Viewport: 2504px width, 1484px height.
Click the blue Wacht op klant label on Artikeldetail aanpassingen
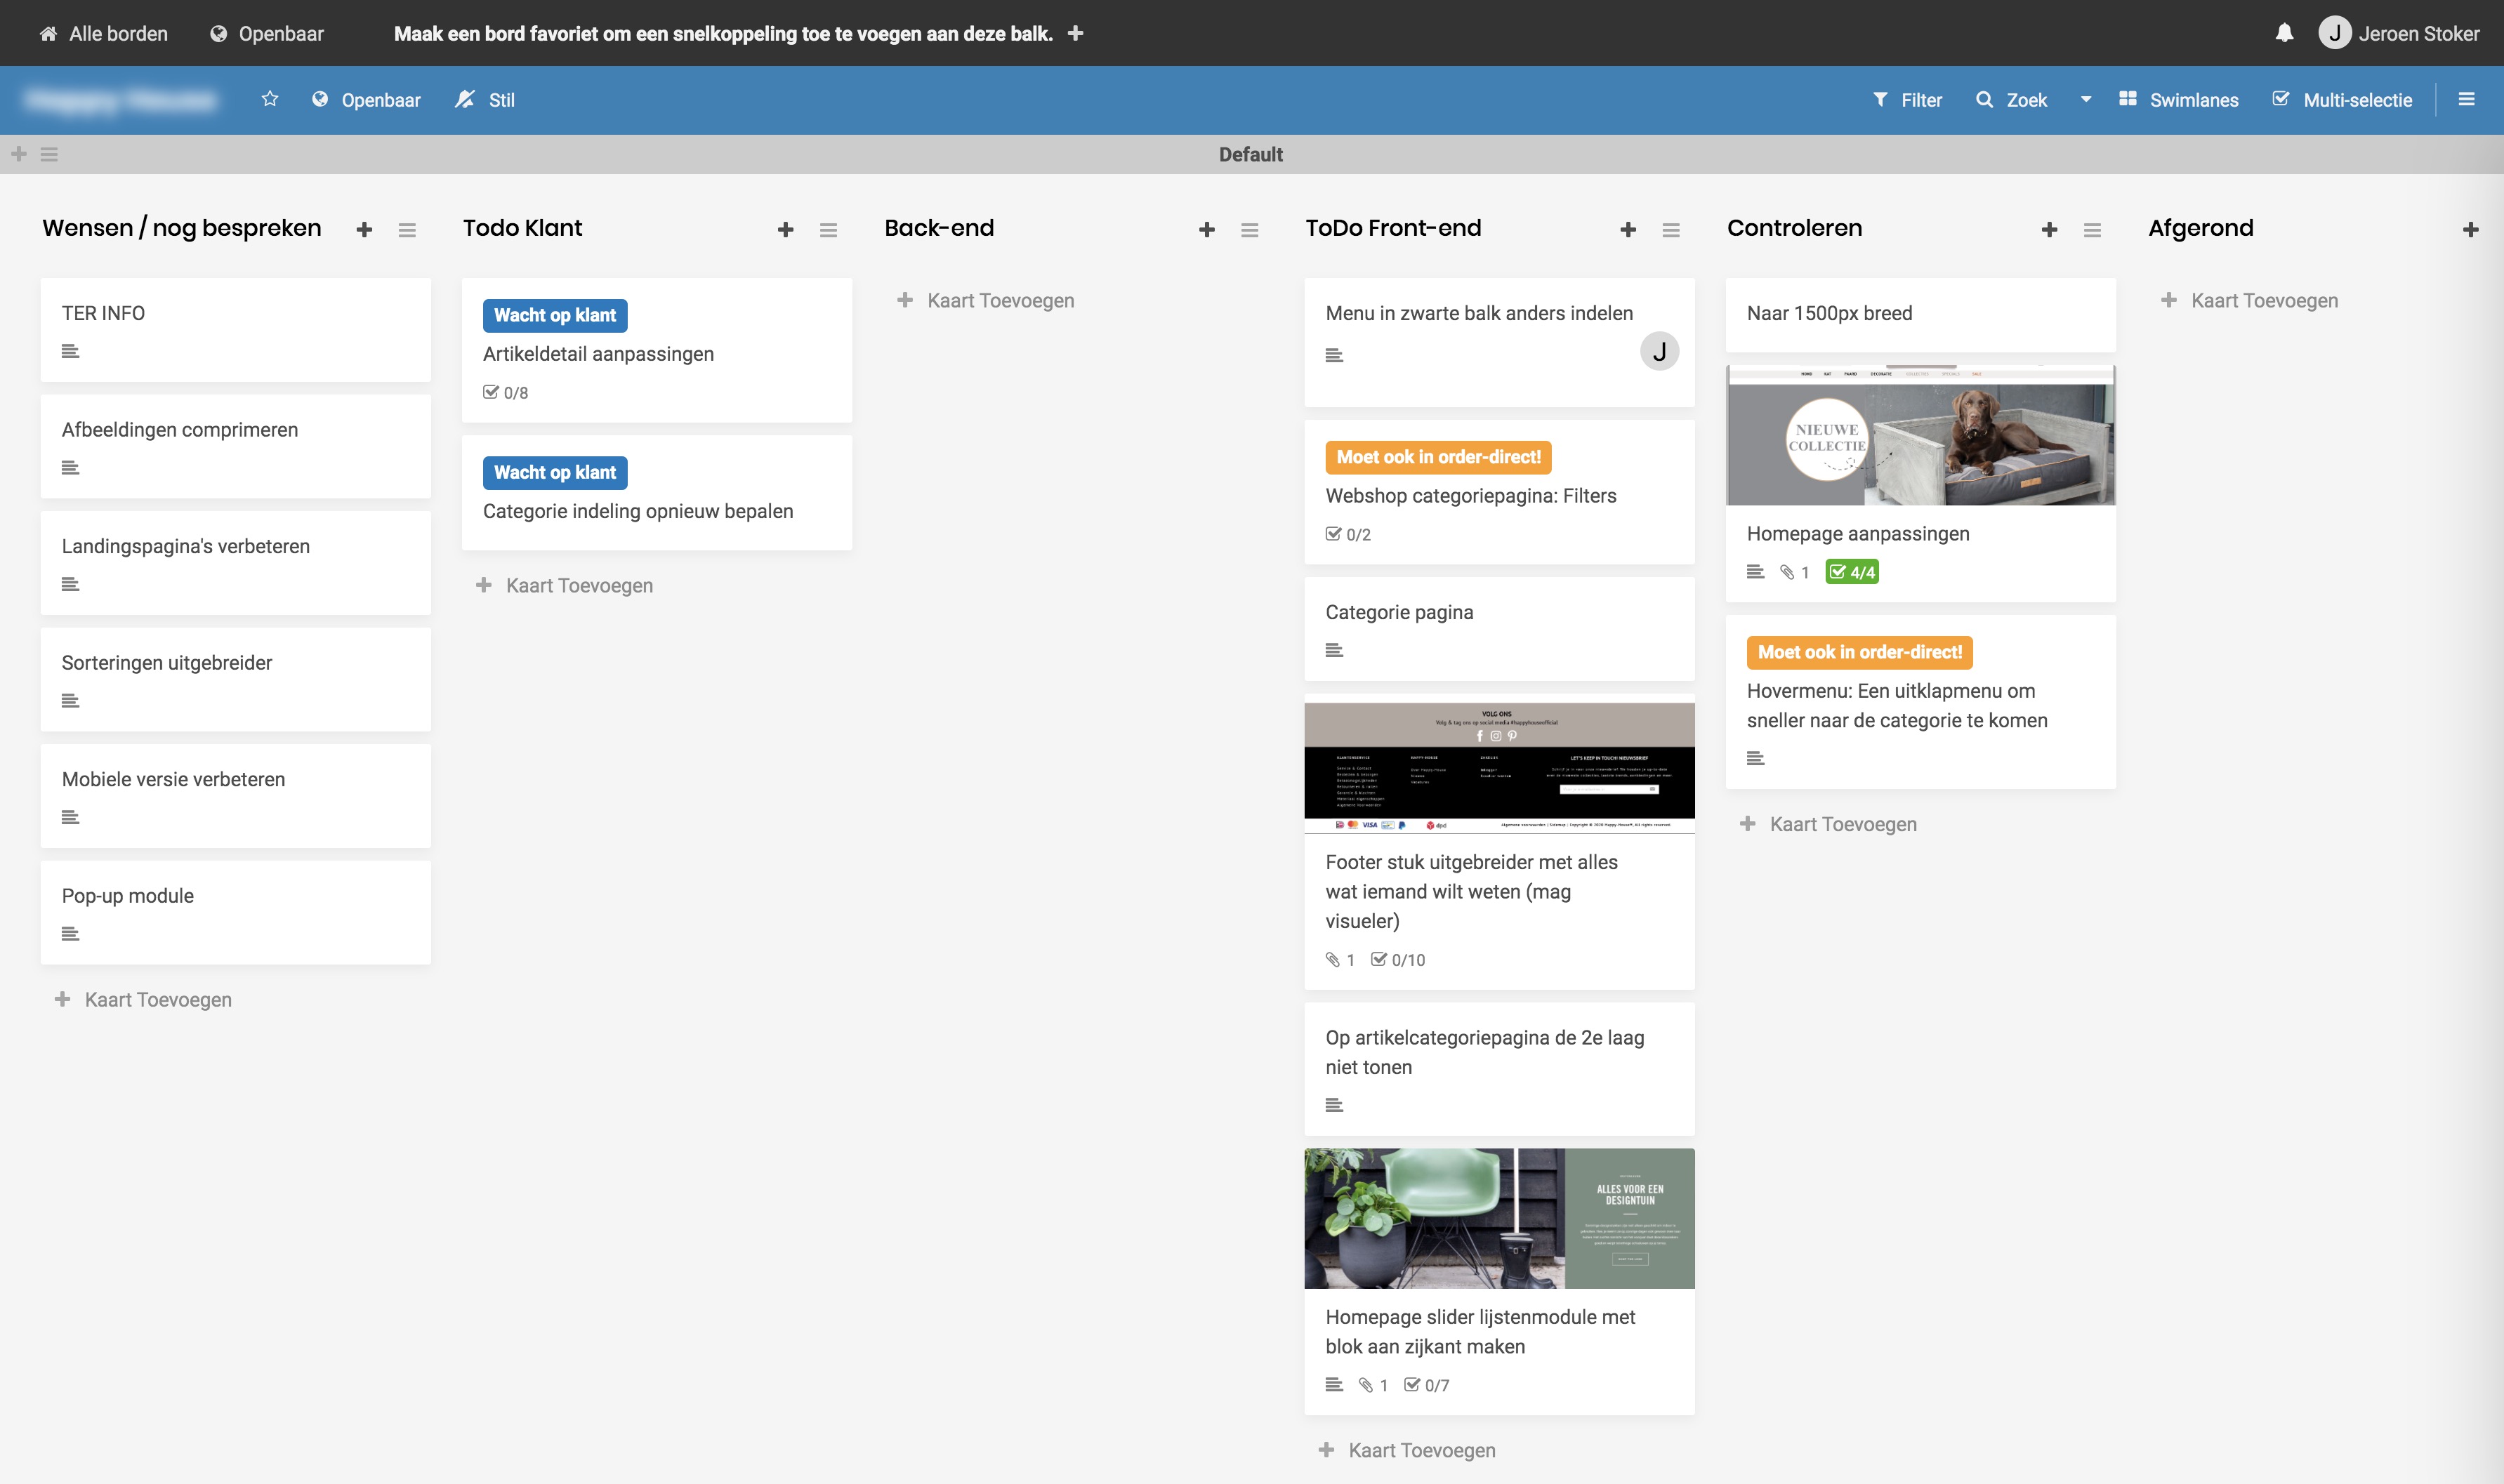click(555, 315)
